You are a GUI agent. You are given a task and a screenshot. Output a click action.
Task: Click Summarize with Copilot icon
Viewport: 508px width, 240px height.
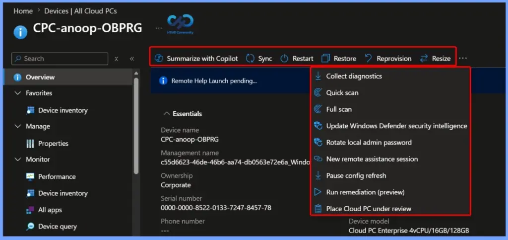pyautogui.click(x=159, y=59)
